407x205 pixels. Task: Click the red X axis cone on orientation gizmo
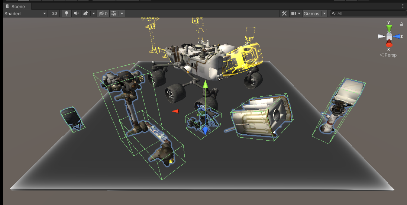click(x=388, y=43)
